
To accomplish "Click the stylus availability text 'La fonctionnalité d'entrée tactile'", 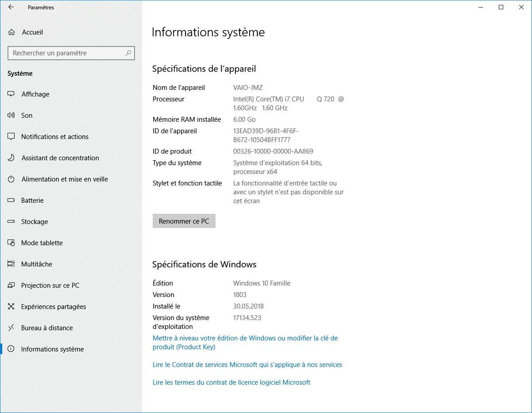I will click(x=289, y=192).
